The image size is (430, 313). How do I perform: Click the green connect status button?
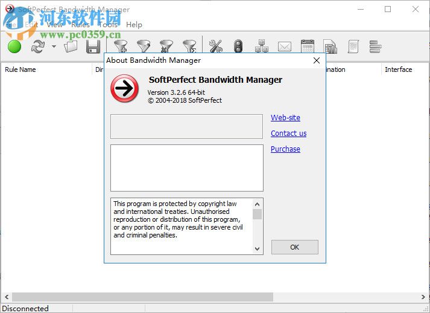click(x=14, y=47)
